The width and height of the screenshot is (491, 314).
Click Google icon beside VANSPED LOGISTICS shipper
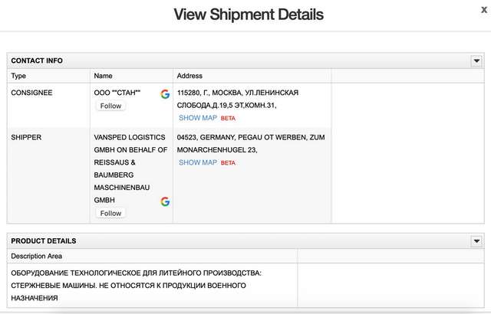165,201
